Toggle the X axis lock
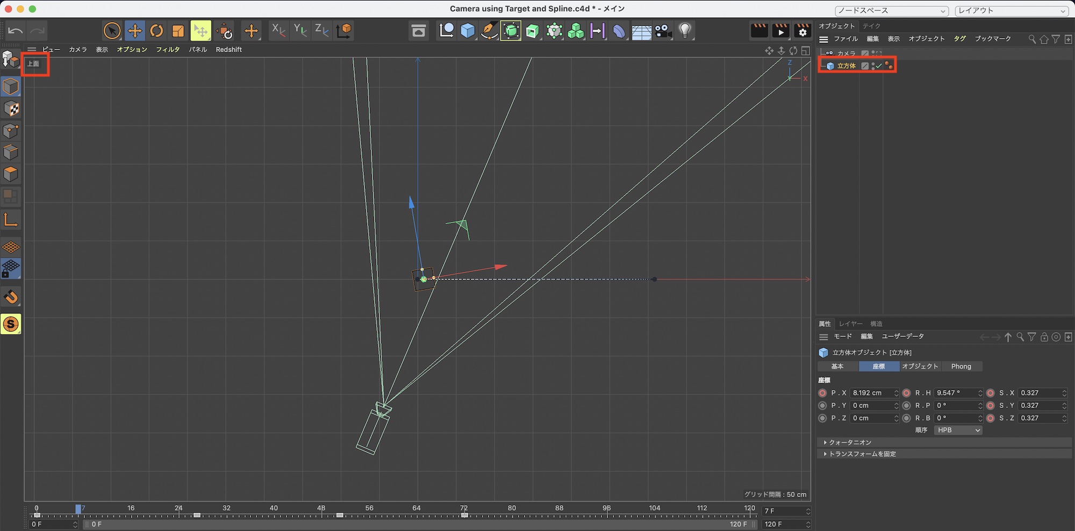Image resolution: width=1075 pixels, height=531 pixels. point(278,31)
